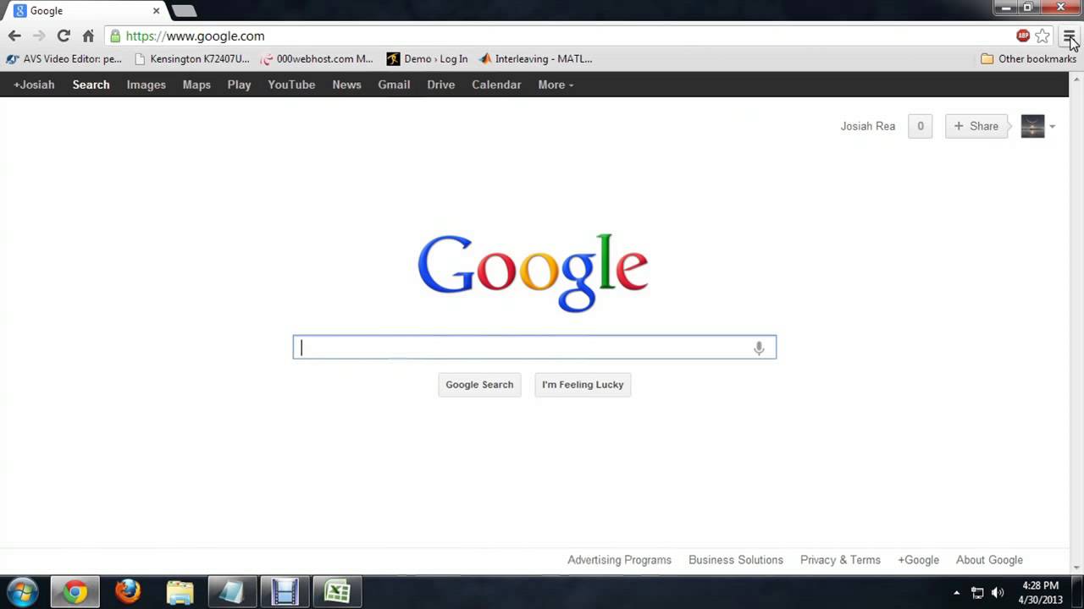
Task: Click the microphone voice search icon
Action: click(x=759, y=348)
